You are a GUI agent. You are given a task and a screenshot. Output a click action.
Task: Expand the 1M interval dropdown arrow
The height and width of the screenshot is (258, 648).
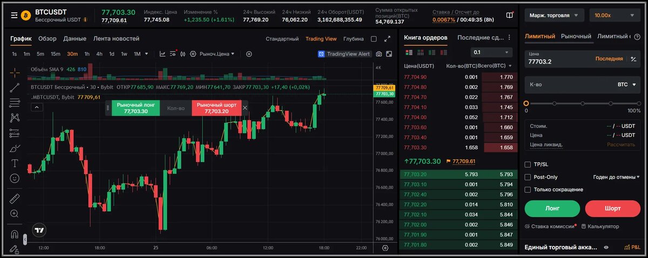(146, 54)
